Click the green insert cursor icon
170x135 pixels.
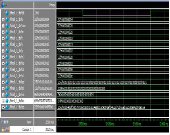point(7,122)
